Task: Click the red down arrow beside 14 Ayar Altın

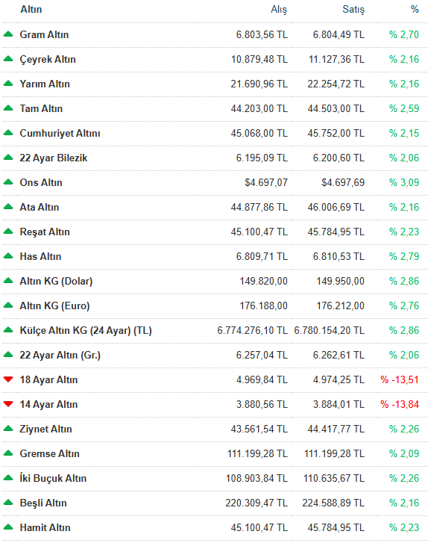Action: pyautogui.click(x=8, y=404)
